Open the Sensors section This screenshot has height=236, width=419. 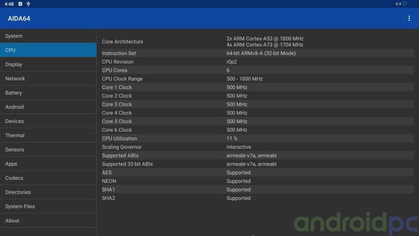point(48,149)
